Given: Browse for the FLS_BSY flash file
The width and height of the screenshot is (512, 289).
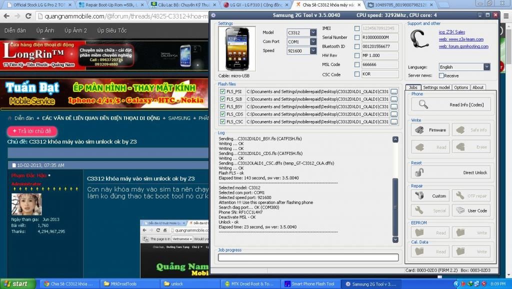Looking at the screenshot, I should coord(394,107).
